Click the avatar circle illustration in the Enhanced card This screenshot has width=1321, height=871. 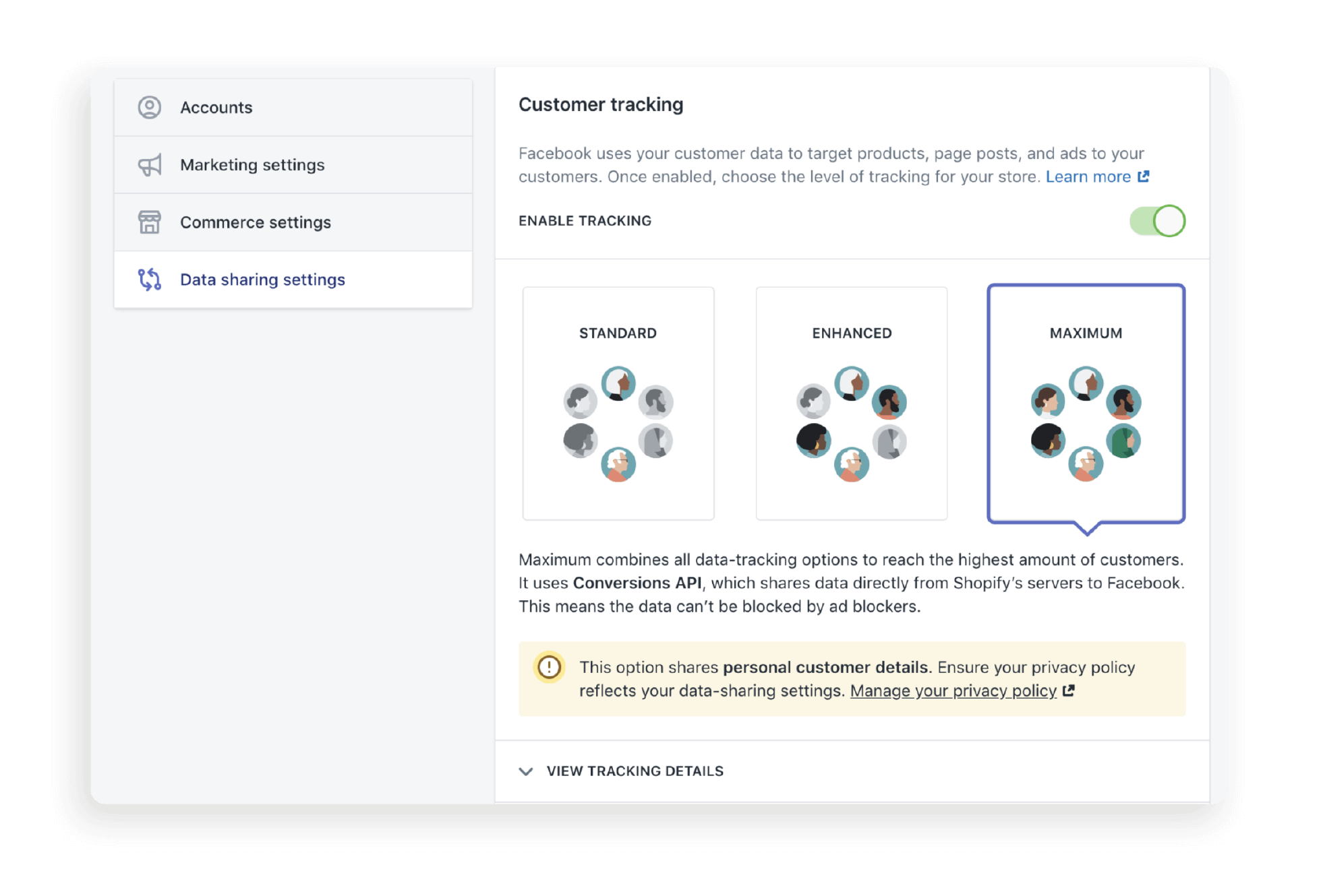click(851, 423)
